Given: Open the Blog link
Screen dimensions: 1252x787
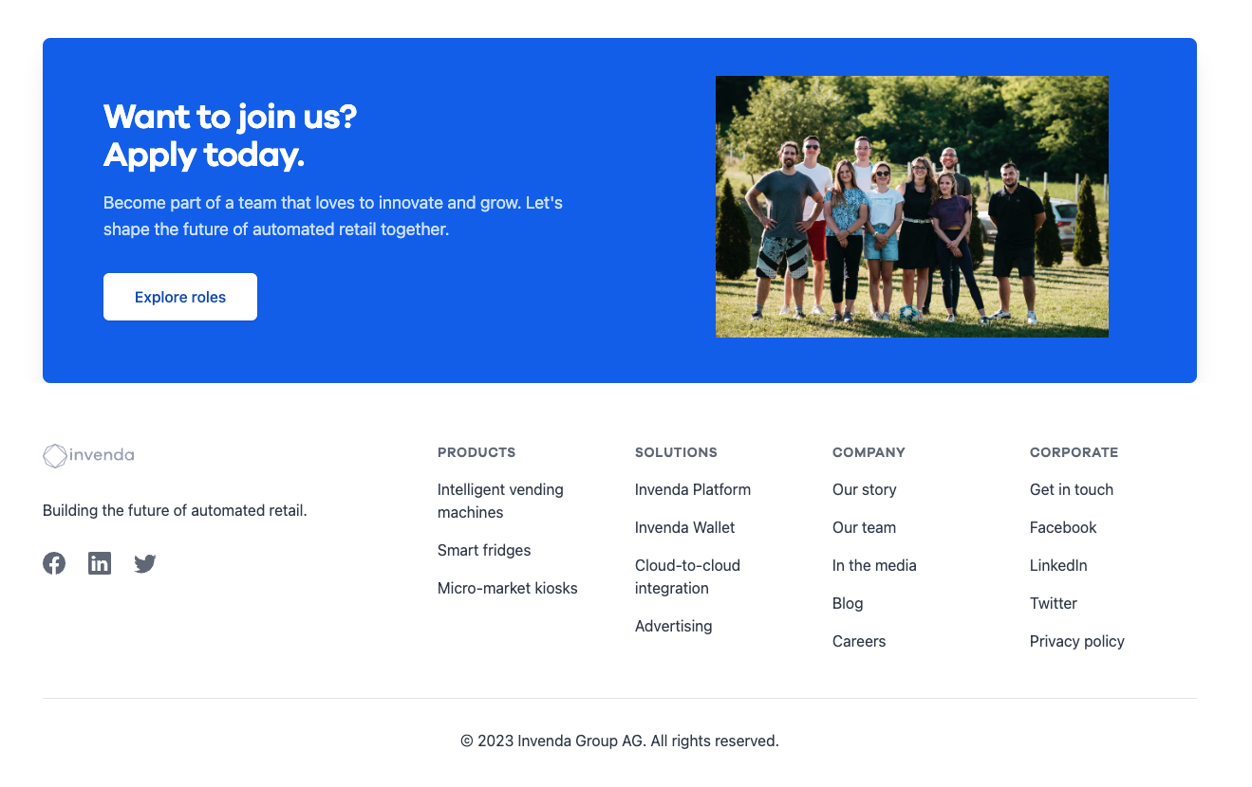Looking at the screenshot, I should click(848, 603).
